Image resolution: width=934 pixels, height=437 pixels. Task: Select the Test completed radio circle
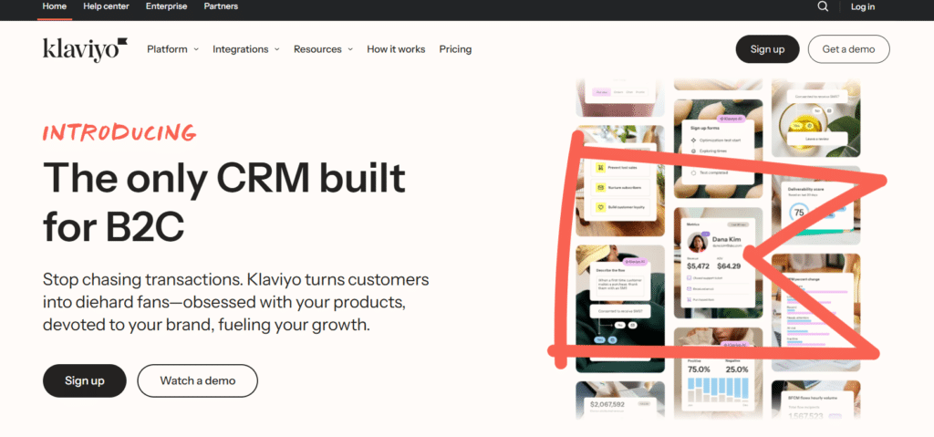[x=693, y=173]
